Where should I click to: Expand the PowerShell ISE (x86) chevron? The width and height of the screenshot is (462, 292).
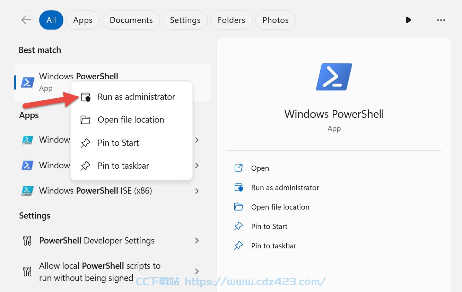(x=197, y=191)
